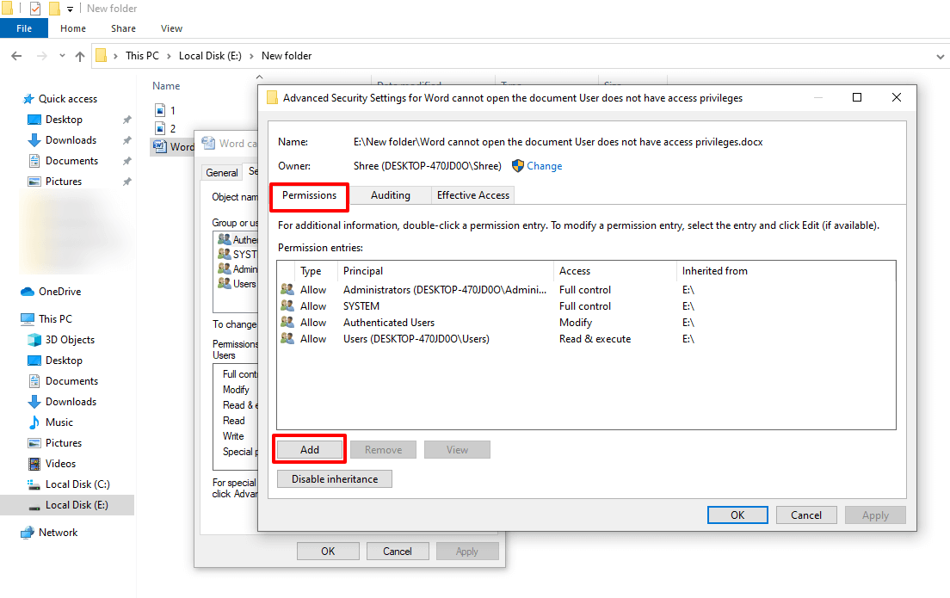
Task: Open Quick Access Toolbar customize dropdown
Action: 70,9
